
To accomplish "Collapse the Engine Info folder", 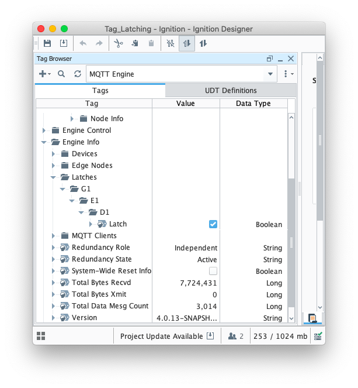I will pyautogui.click(x=44, y=142).
